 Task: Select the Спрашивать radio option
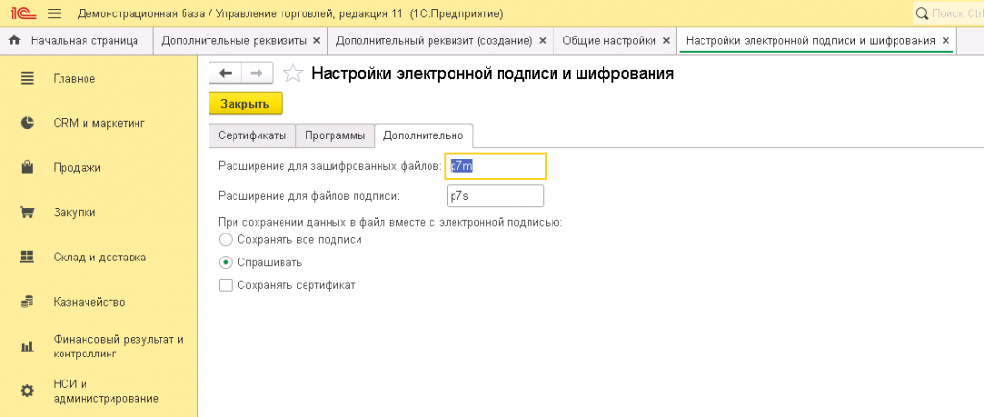226,262
